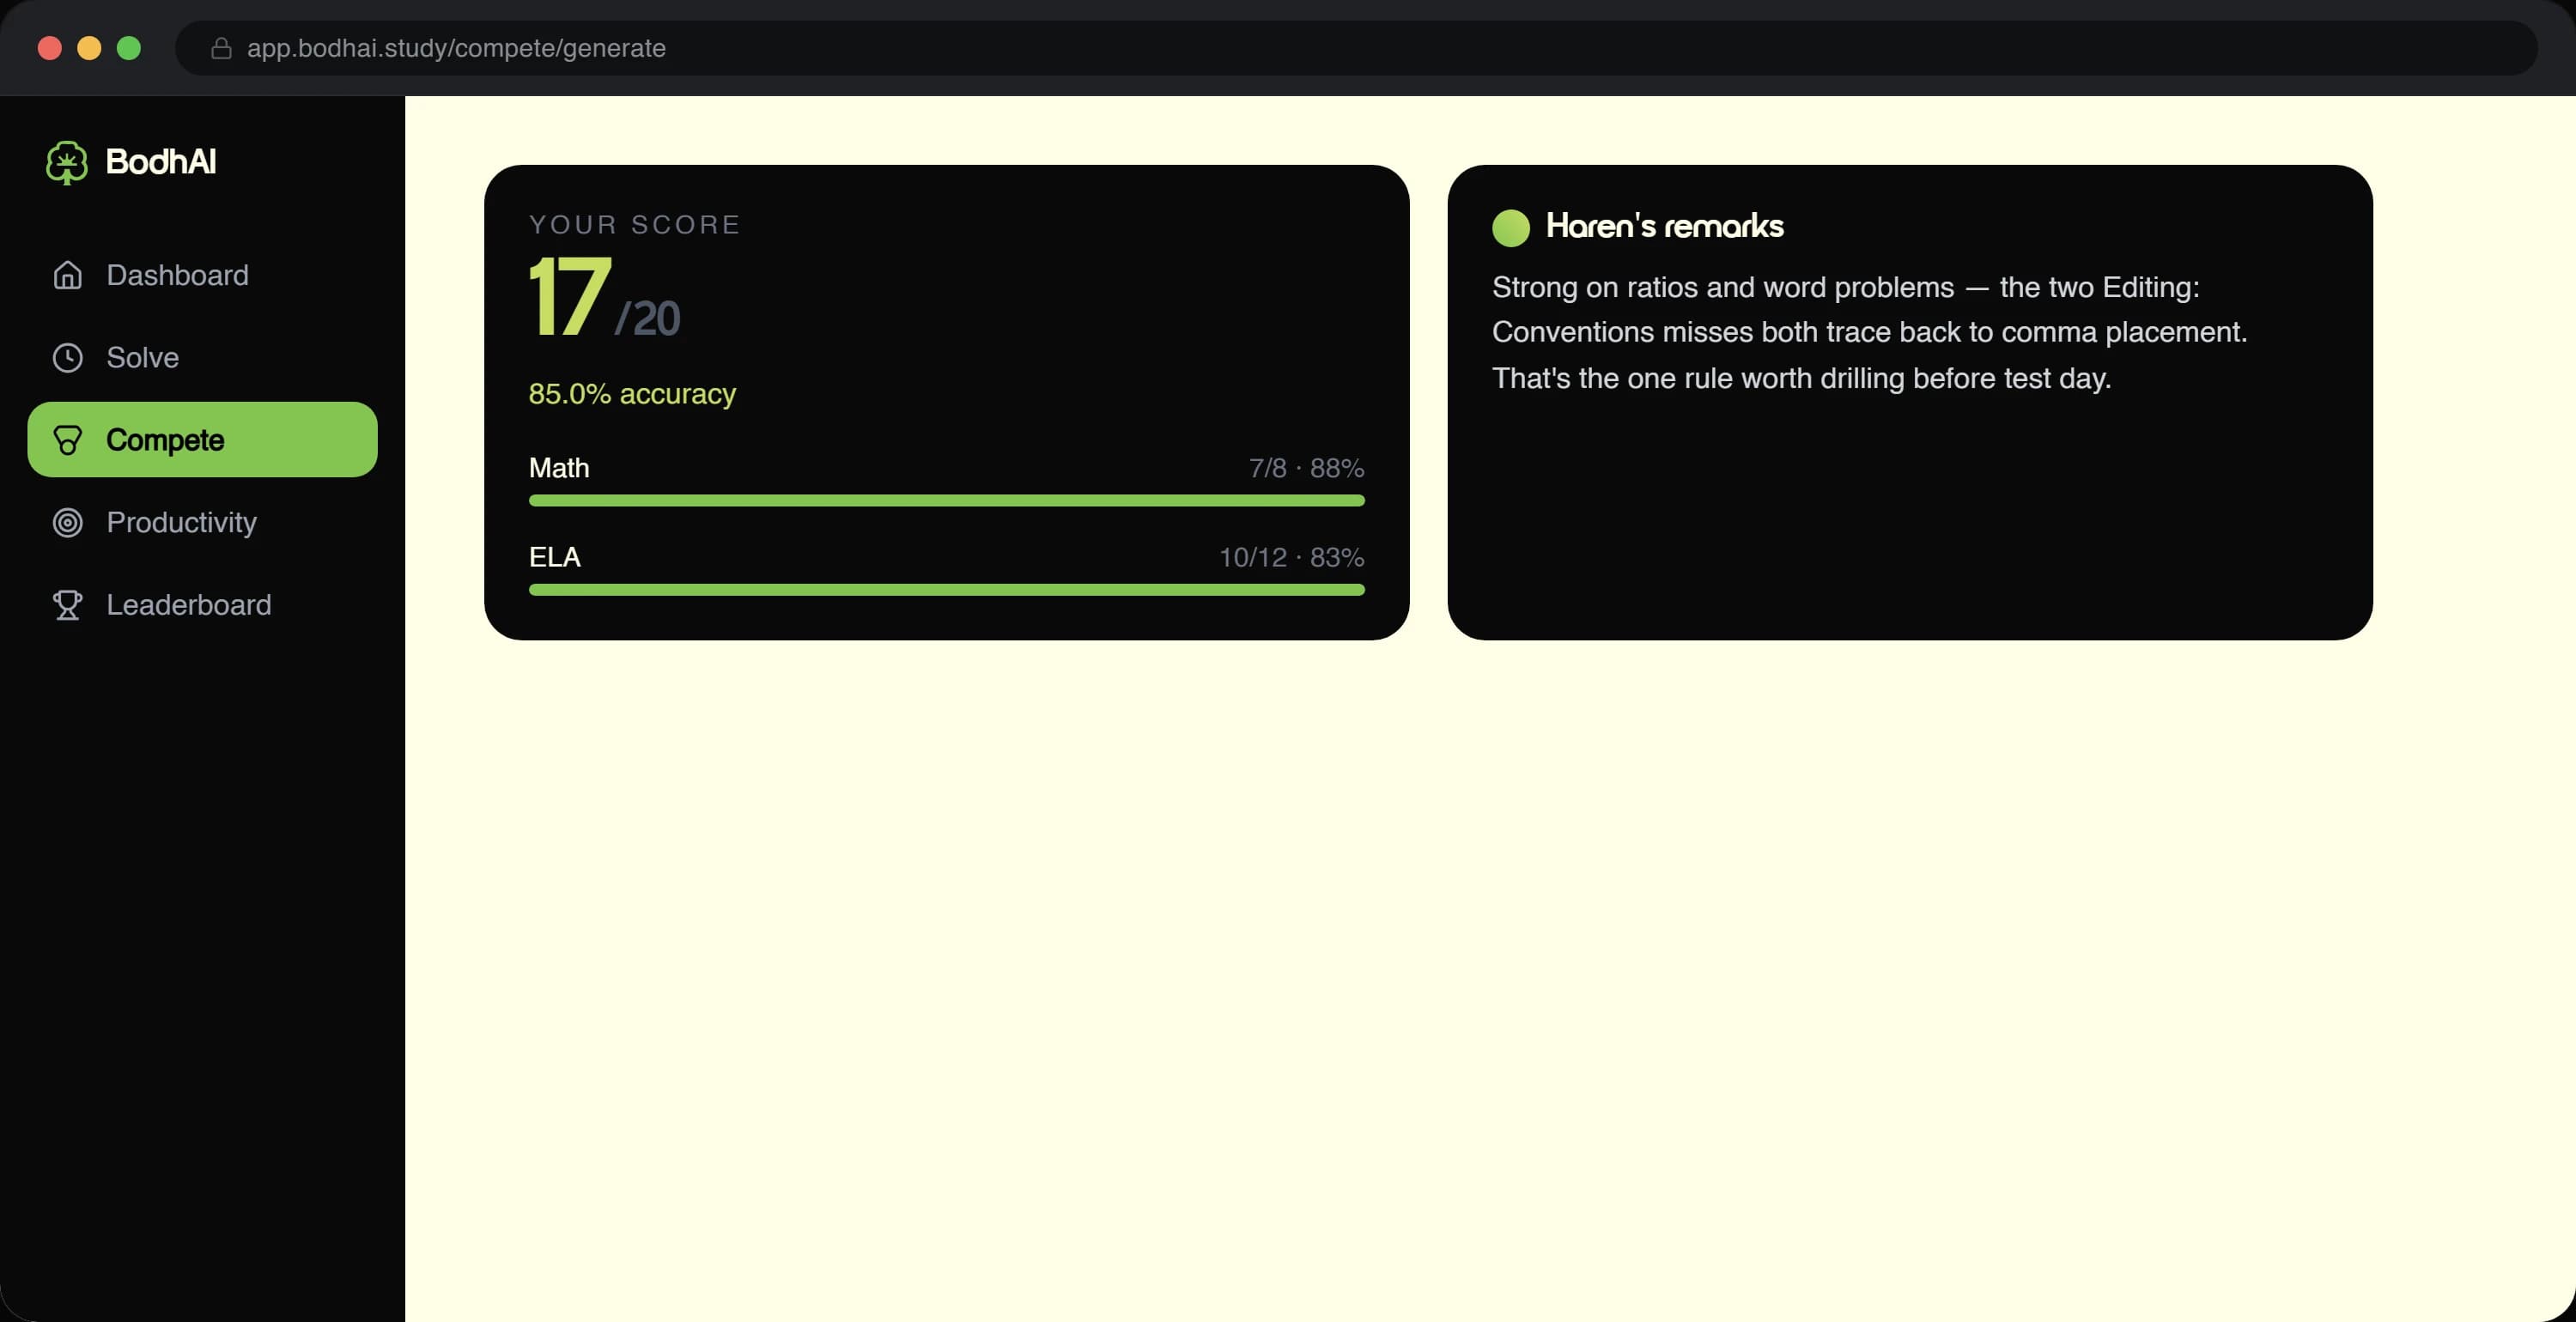
Task: Click the green macOS fullscreen button
Action: pyautogui.click(x=129, y=48)
